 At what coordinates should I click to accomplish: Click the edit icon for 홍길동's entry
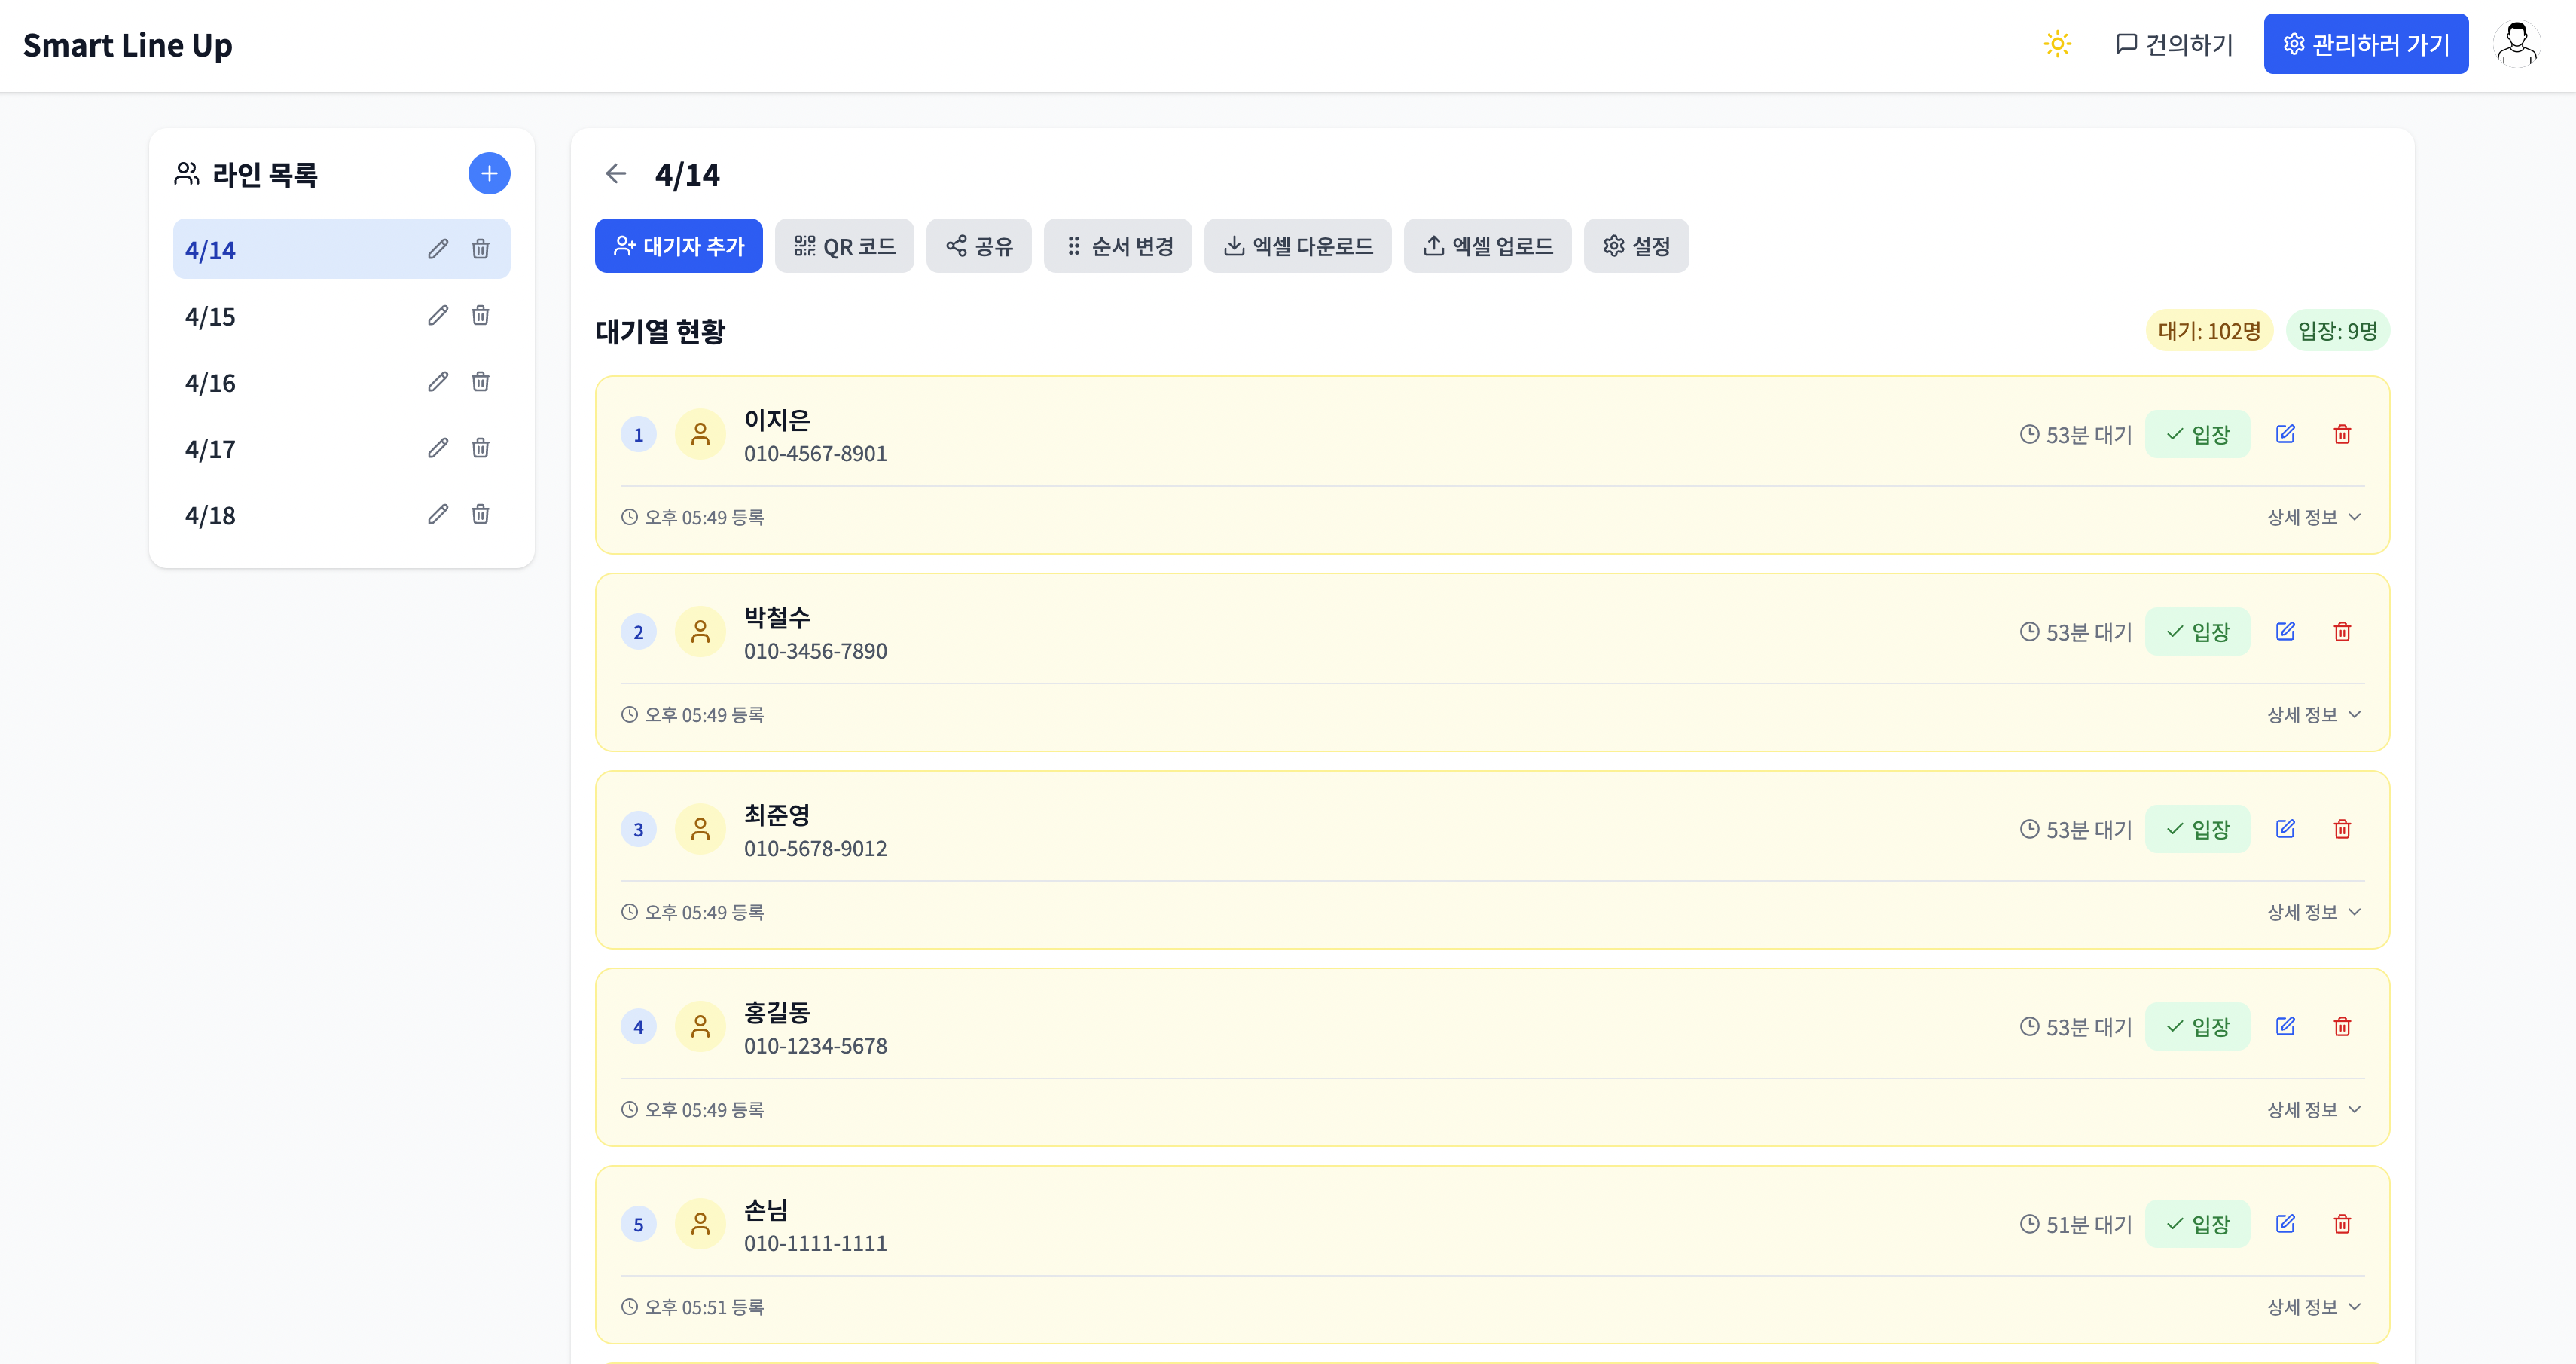2285,1026
